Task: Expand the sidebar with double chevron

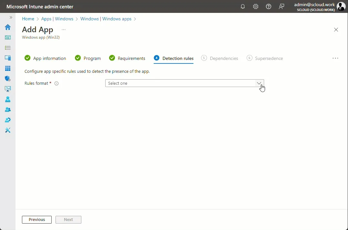Action: click(11, 17)
